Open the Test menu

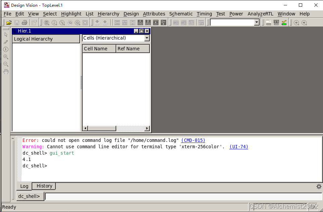[x=221, y=14]
